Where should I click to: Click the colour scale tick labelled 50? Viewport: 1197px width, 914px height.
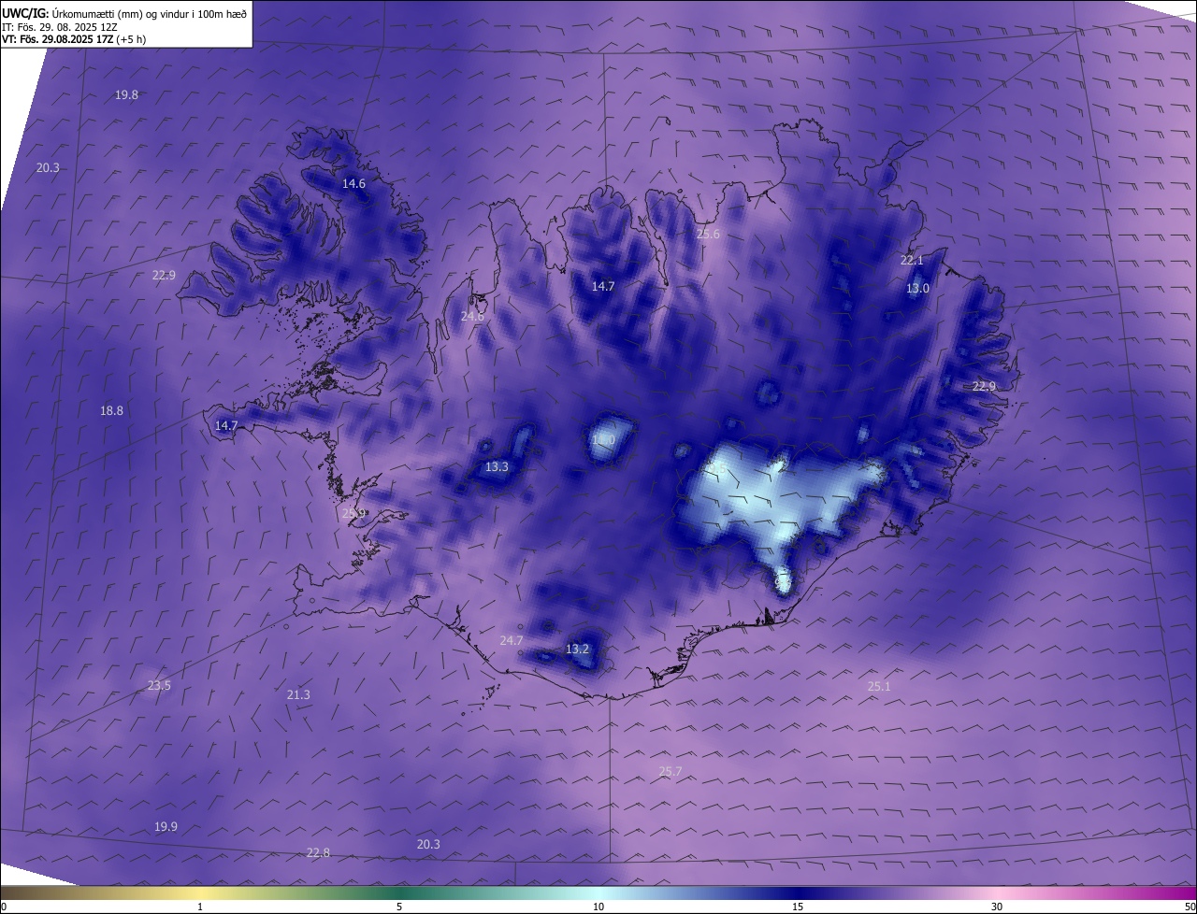tap(1190, 907)
